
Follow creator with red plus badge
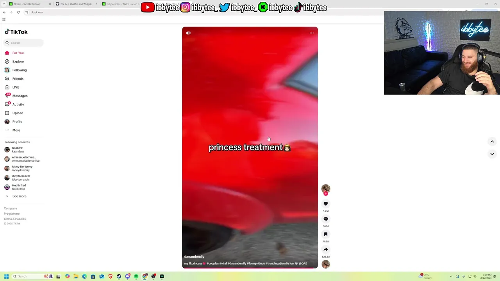coord(326,194)
